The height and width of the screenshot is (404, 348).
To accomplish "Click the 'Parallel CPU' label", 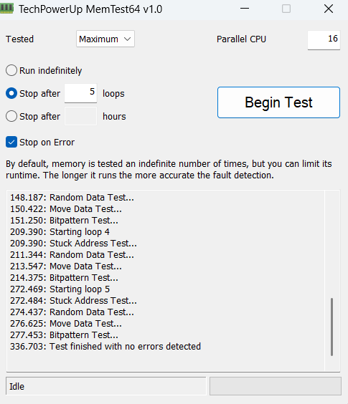I will (241, 39).
